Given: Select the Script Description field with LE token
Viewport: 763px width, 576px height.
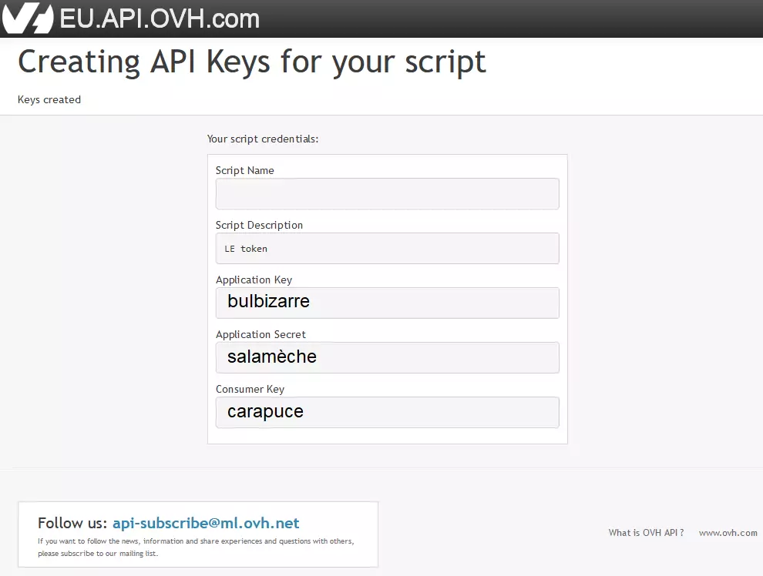Looking at the screenshot, I should [x=388, y=249].
